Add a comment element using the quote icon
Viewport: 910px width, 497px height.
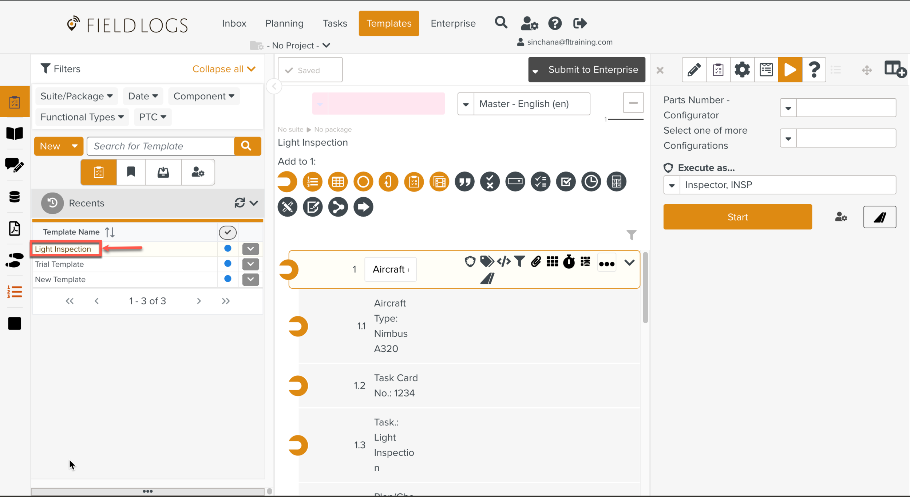(464, 181)
